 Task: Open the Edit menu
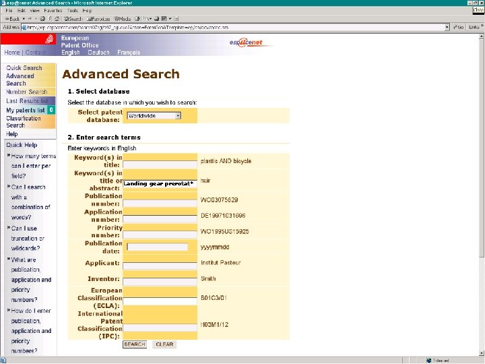22,11
